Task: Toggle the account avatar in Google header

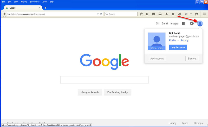Action: [200, 23]
